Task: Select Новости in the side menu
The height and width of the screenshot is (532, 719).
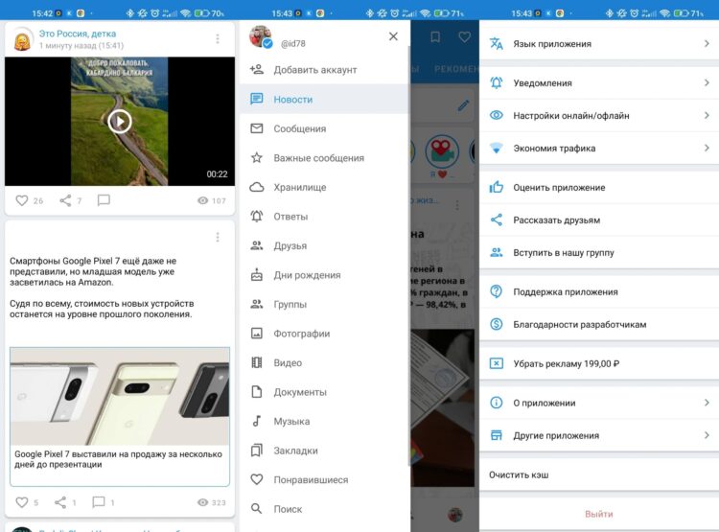Action: 293,100
